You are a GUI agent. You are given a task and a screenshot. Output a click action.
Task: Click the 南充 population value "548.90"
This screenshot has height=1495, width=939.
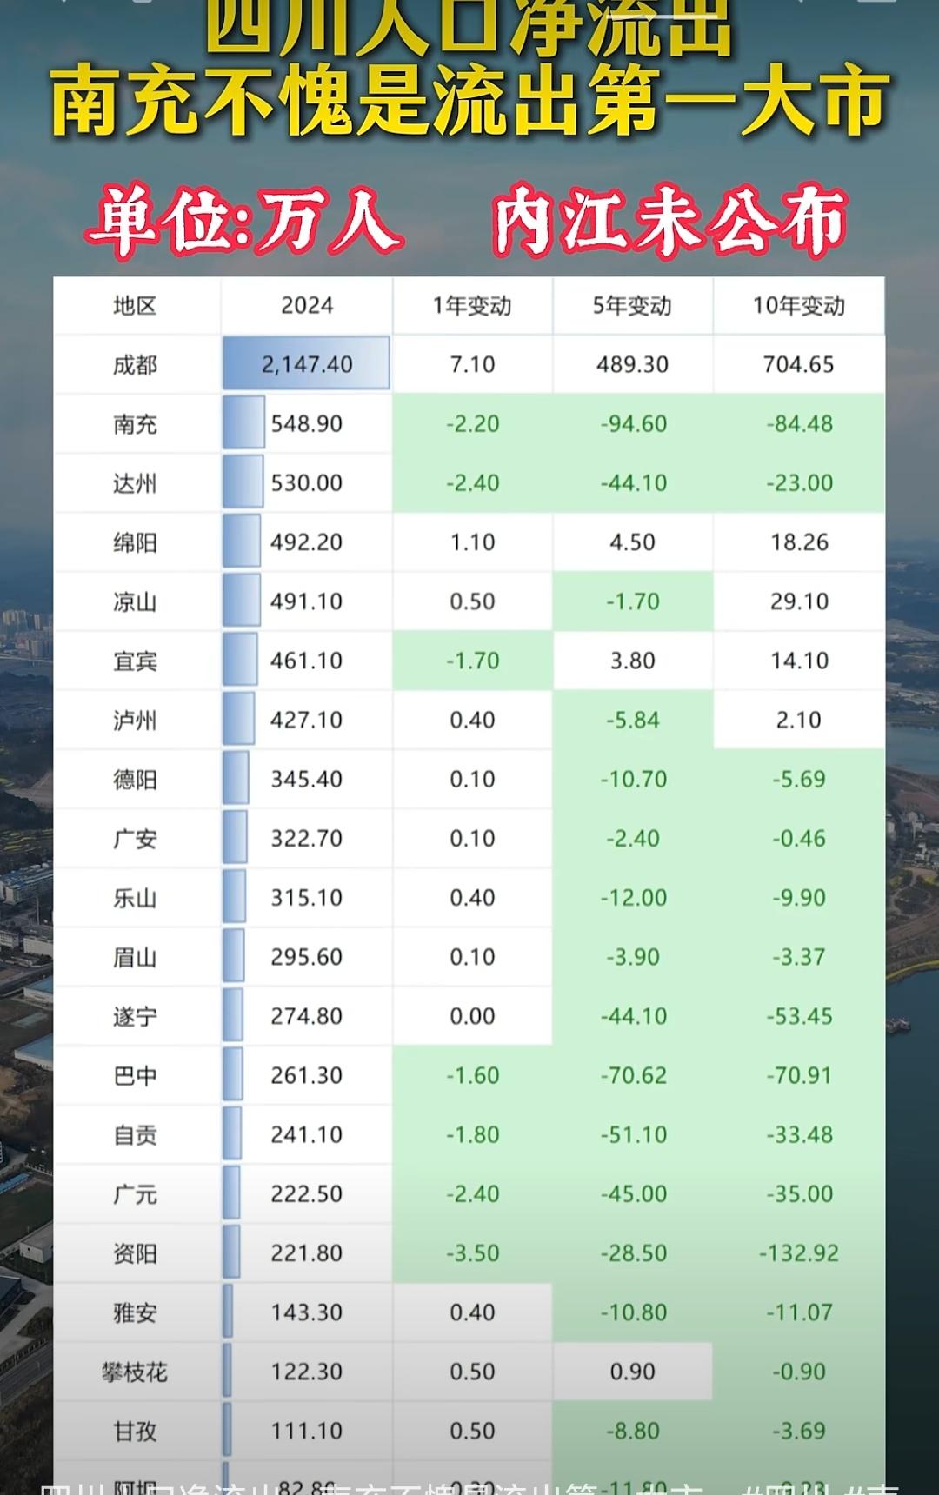point(307,423)
